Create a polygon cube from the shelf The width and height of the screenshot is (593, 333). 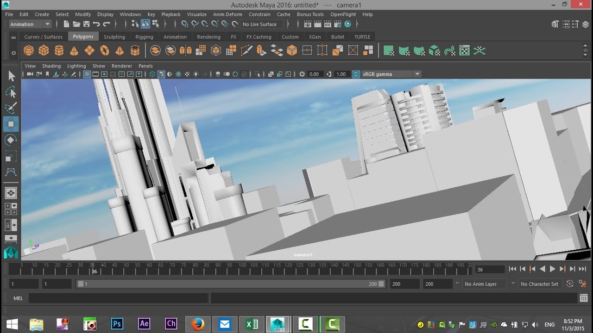(x=44, y=50)
